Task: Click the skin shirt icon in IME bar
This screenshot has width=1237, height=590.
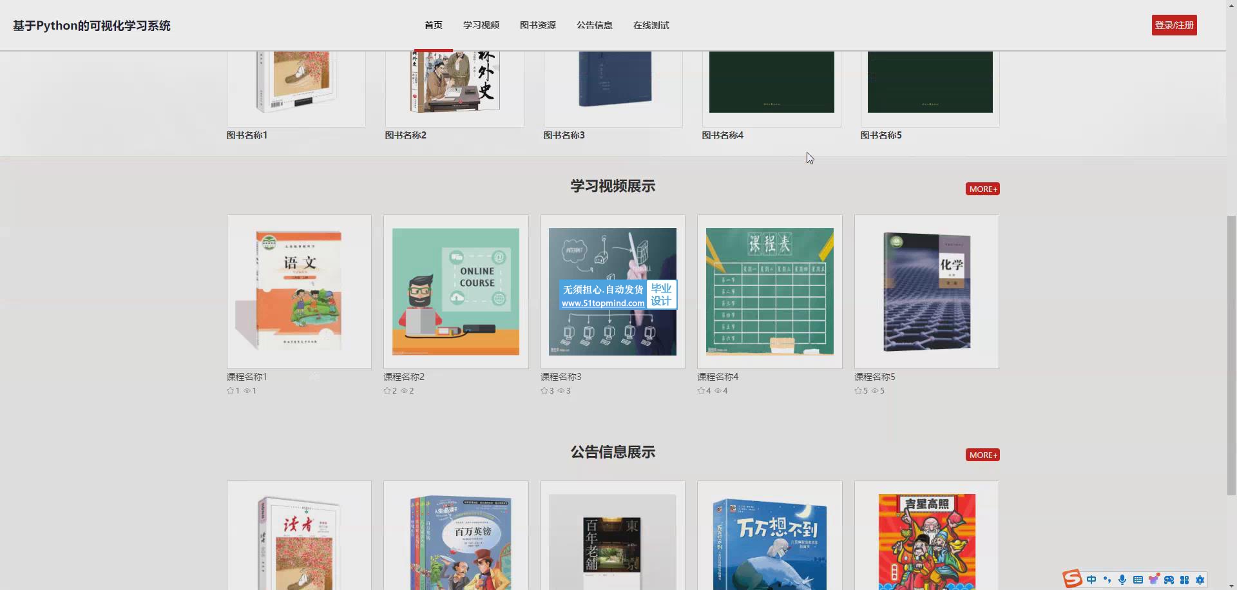Action: pyautogui.click(x=1153, y=580)
